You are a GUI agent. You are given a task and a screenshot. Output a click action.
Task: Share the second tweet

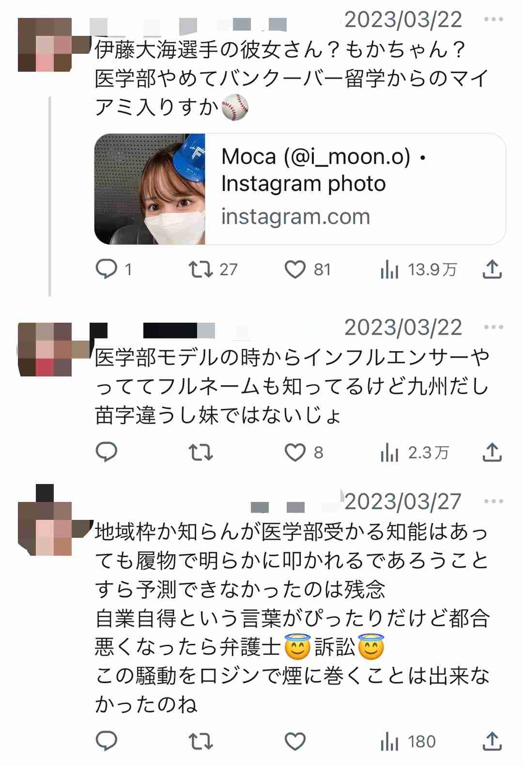492,452
